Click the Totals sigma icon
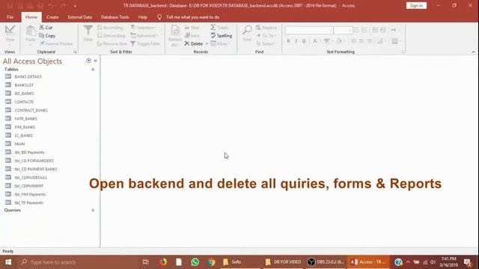The width and height of the screenshot is (479, 269). click(213, 28)
